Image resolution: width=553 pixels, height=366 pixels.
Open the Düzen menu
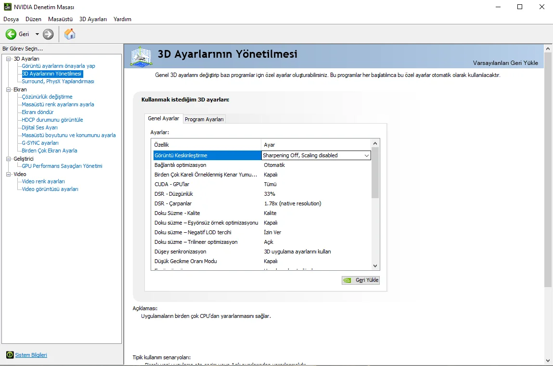[33, 19]
